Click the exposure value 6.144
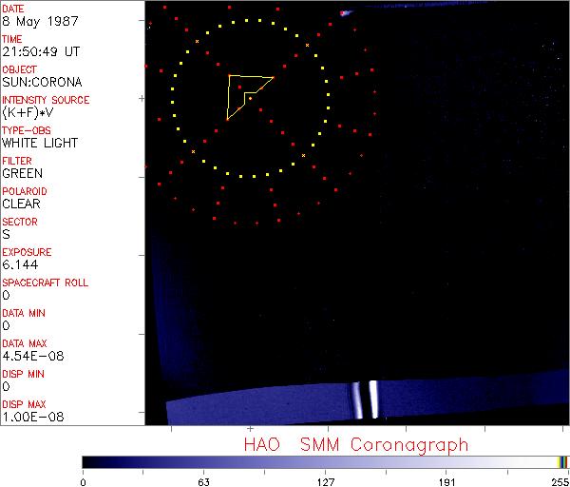Screen dimensions: 570x487 pyautogui.click(x=20, y=264)
